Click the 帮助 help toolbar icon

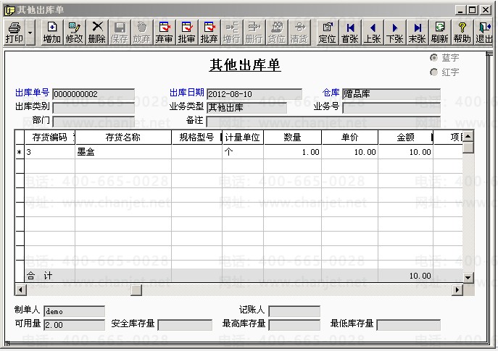point(462,33)
